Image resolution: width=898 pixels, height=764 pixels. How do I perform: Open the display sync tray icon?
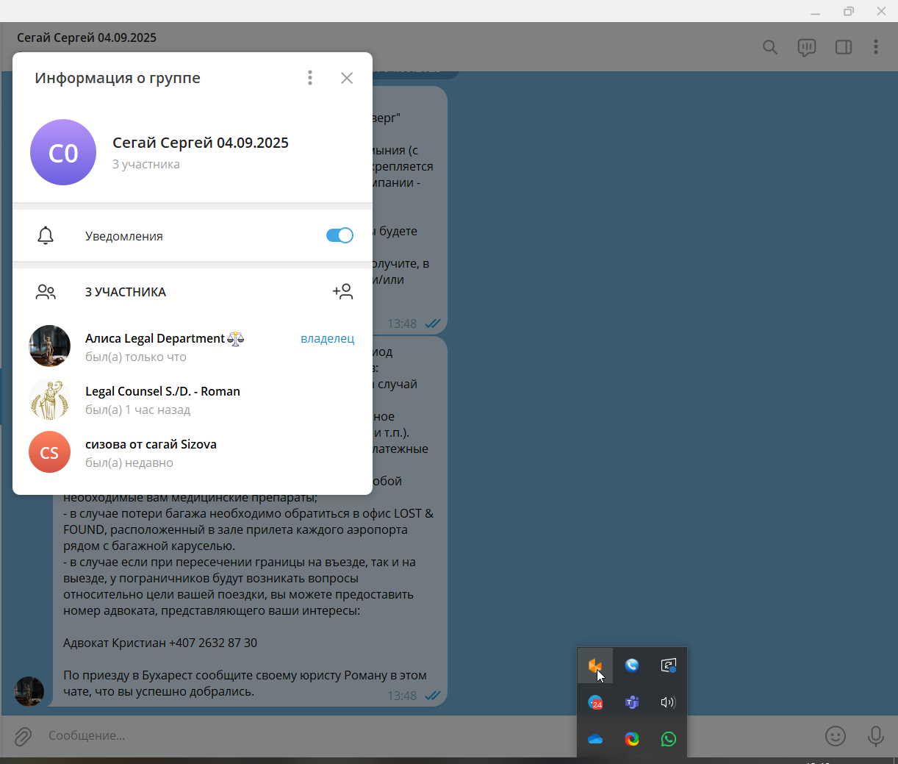tap(668, 665)
